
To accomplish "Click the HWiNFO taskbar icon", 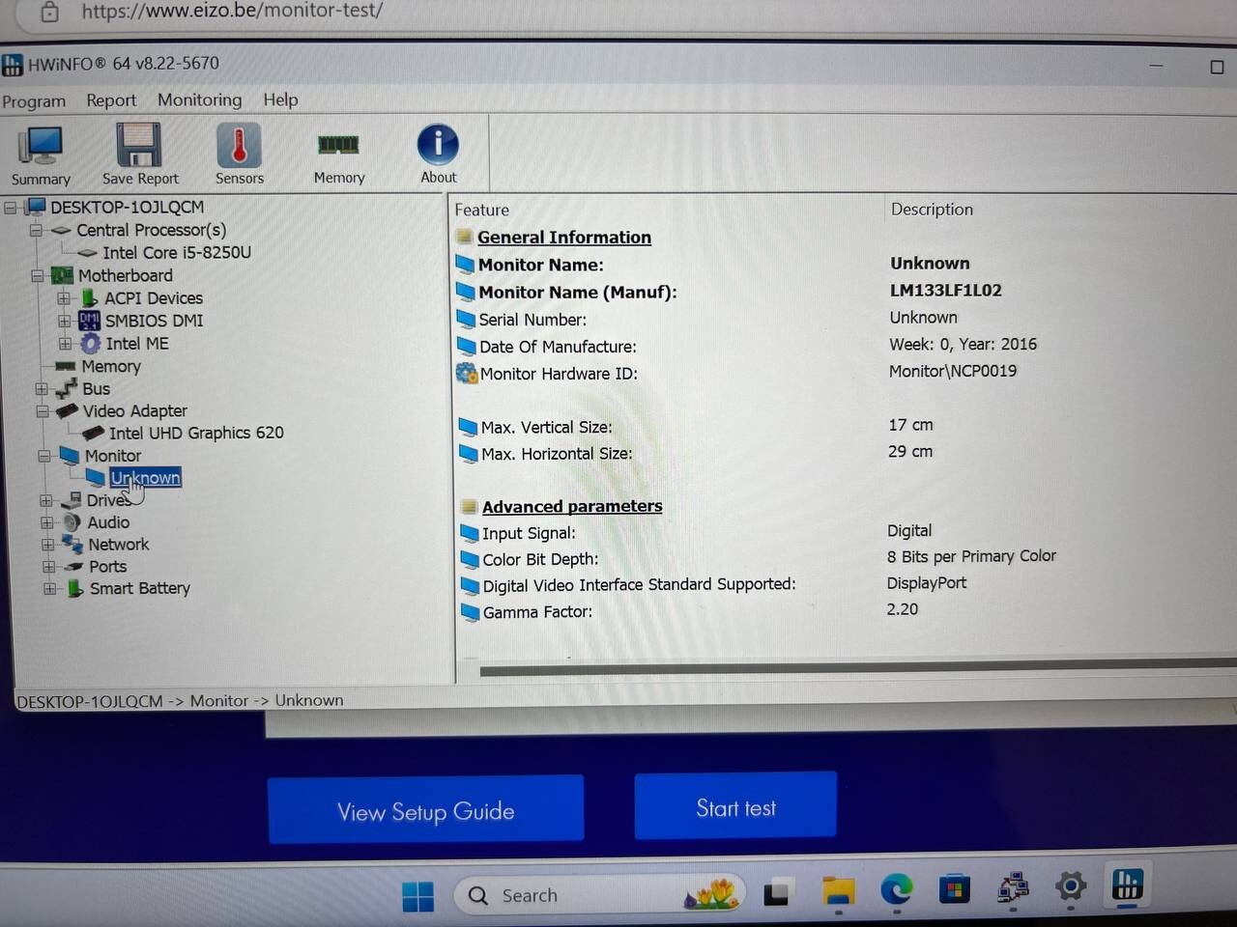I will click(1128, 884).
